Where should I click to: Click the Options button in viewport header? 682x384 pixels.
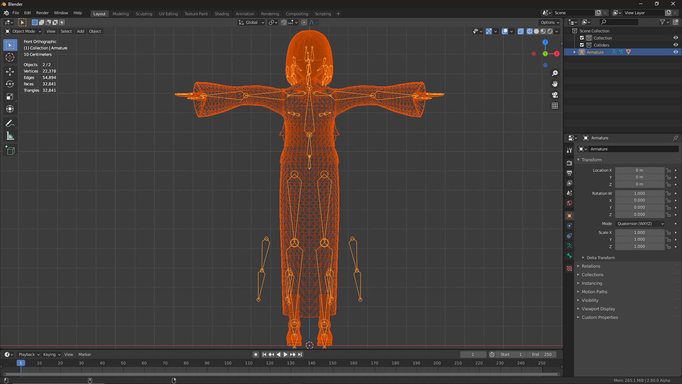(550, 22)
